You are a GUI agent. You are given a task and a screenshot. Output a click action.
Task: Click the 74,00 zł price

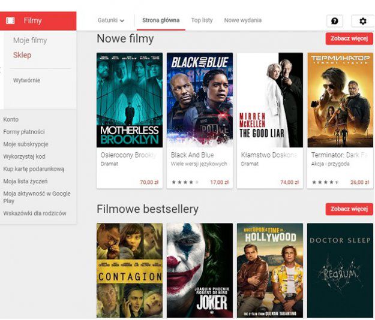pyautogui.click(x=290, y=182)
